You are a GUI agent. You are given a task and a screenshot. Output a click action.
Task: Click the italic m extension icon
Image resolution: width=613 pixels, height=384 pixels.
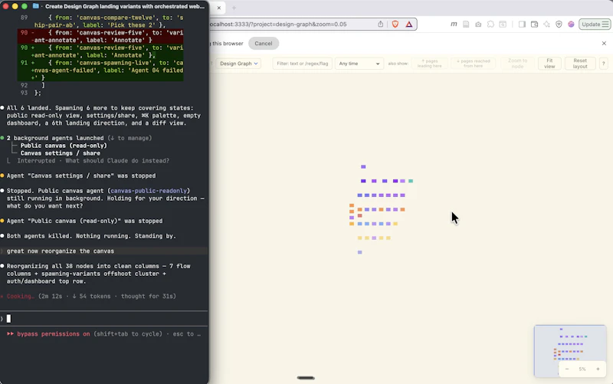(x=454, y=25)
